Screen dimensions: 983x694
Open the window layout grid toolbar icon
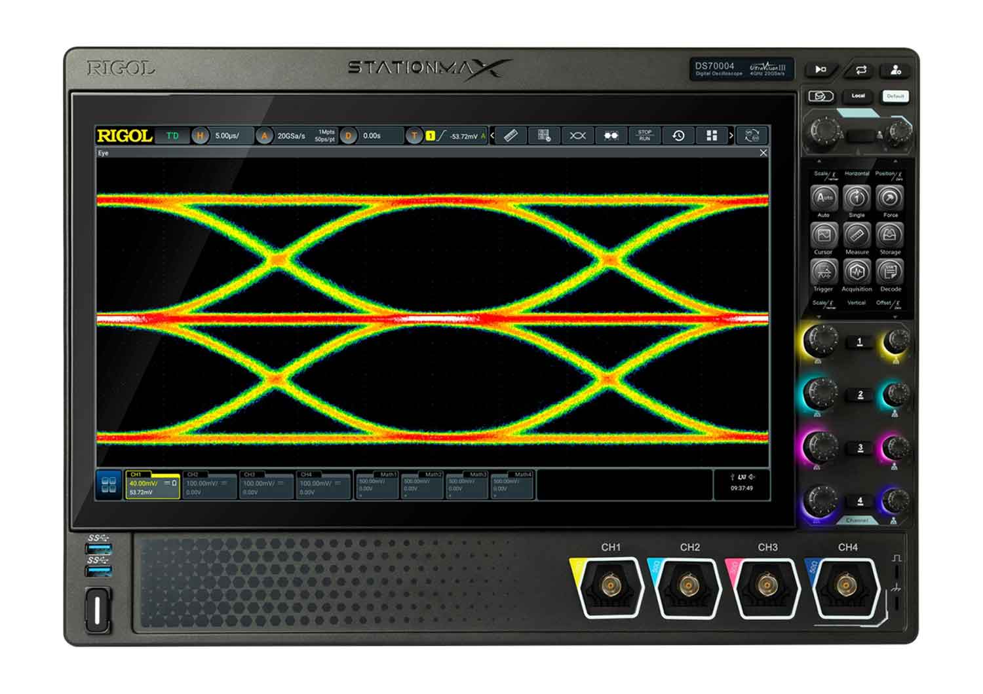click(x=712, y=136)
